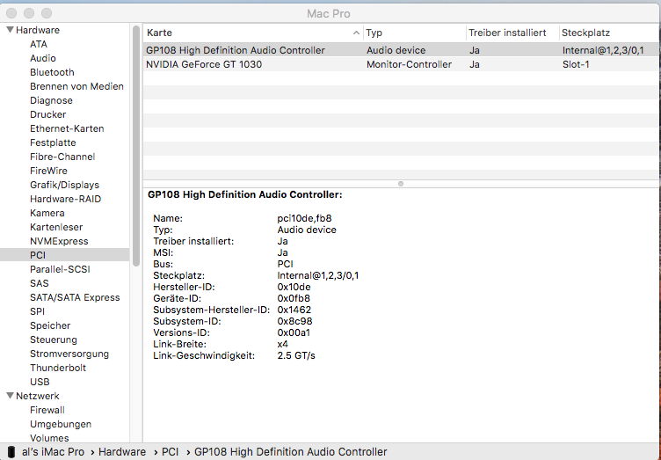Image resolution: width=661 pixels, height=460 pixels.
Task: Click the sidebar vertical scrollbar
Action: point(135,146)
